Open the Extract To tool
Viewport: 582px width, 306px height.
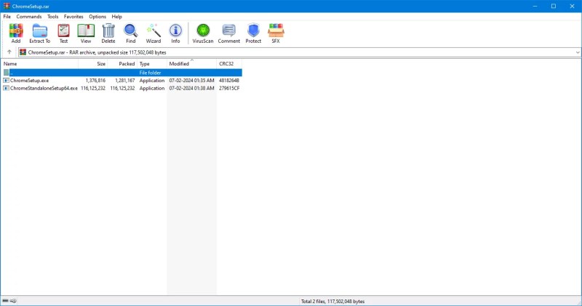pyautogui.click(x=39, y=31)
